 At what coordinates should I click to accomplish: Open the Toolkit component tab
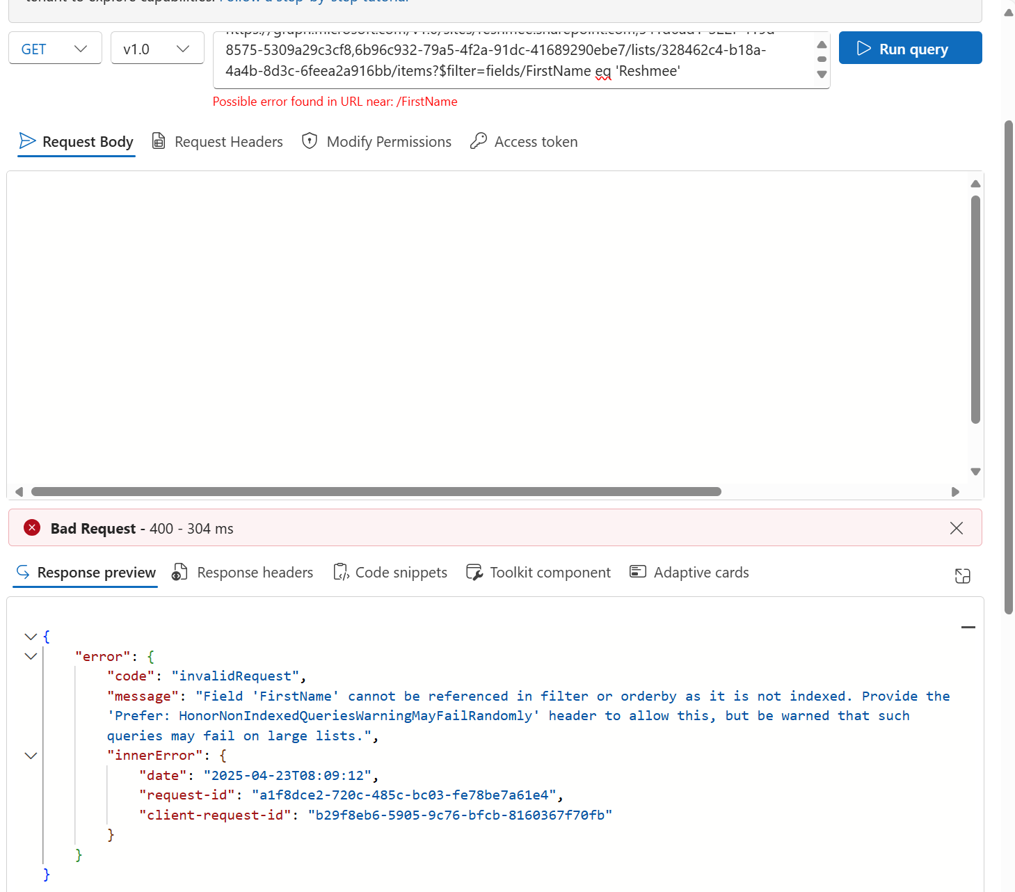pyautogui.click(x=538, y=573)
